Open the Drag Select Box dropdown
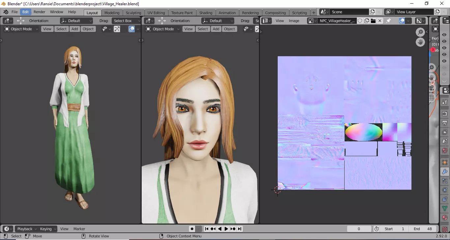The width and height of the screenshot is (450, 240). tap(127, 21)
